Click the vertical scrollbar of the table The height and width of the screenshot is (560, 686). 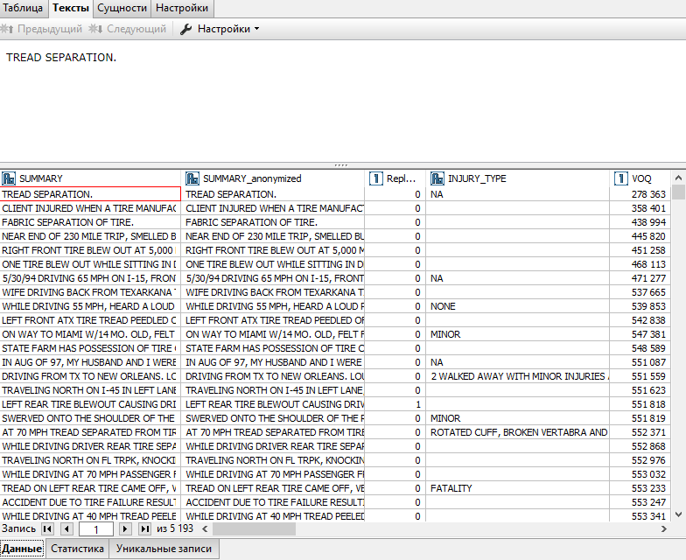pyautogui.click(x=678, y=350)
